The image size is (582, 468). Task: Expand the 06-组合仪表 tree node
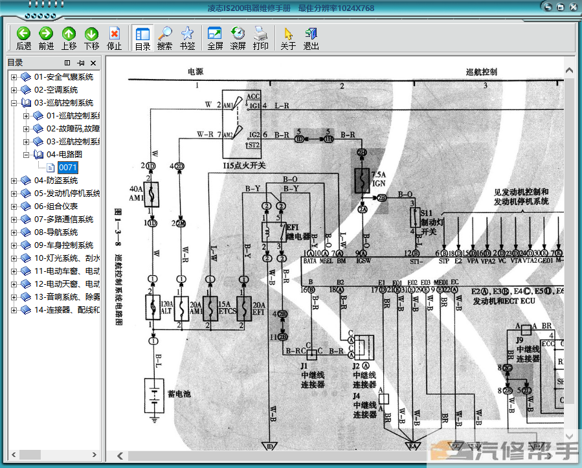pyautogui.click(x=14, y=206)
